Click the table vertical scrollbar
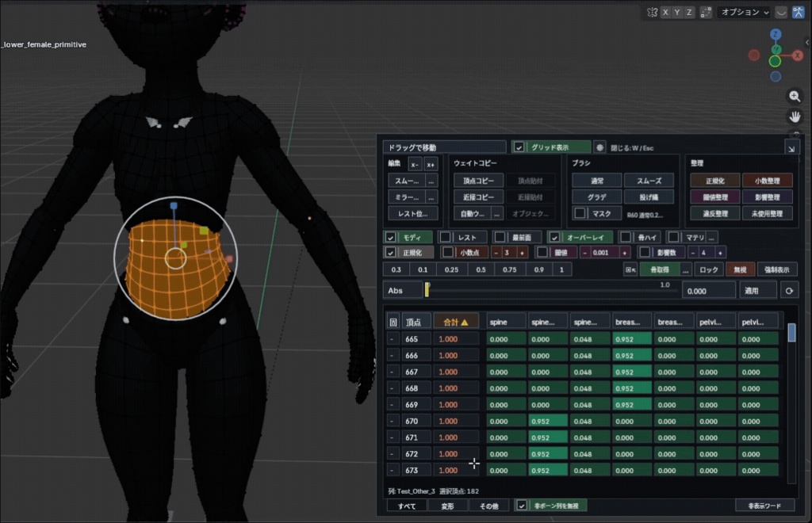812x523 pixels. tap(791, 403)
